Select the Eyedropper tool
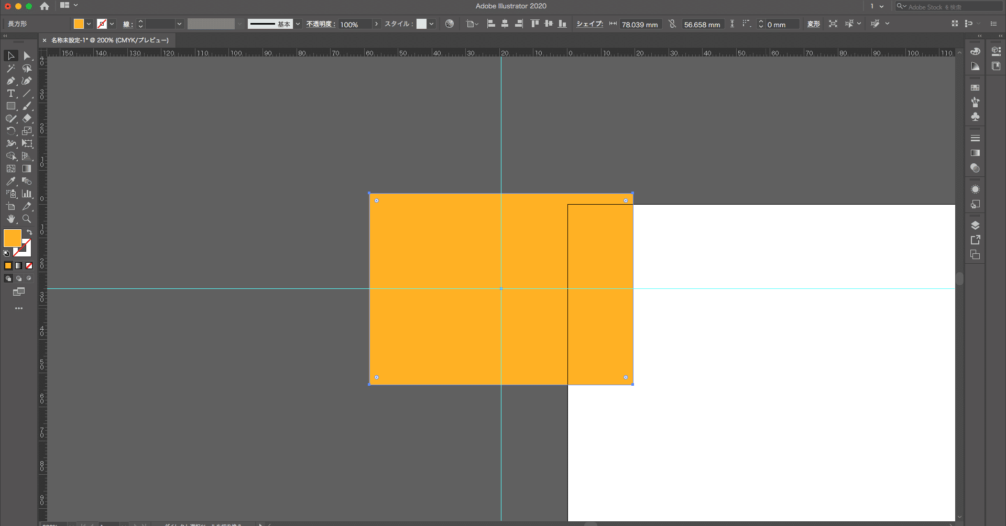Image resolution: width=1006 pixels, height=526 pixels. pyautogui.click(x=11, y=181)
